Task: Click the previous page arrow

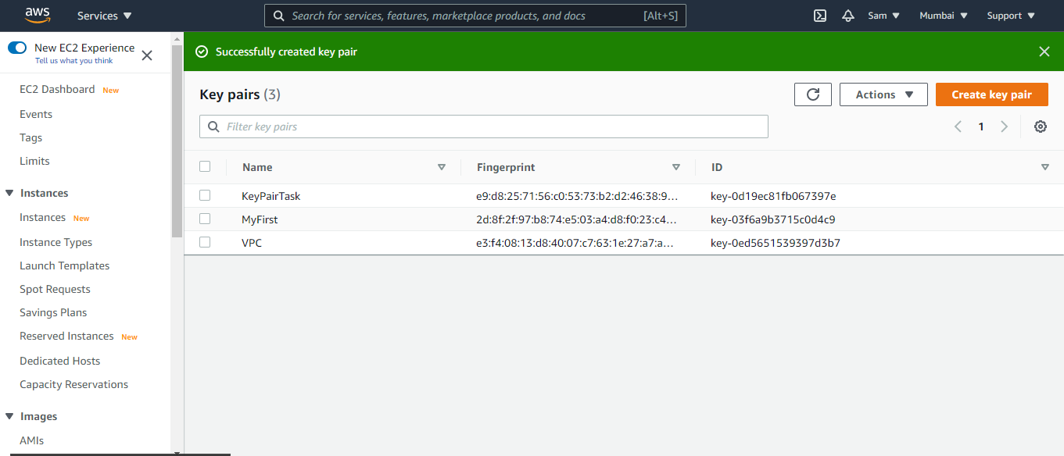Action: click(958, 126)
